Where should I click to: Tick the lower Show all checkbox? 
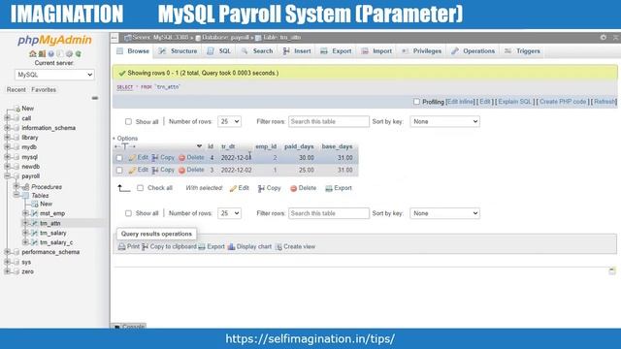(x=128, y=213)
